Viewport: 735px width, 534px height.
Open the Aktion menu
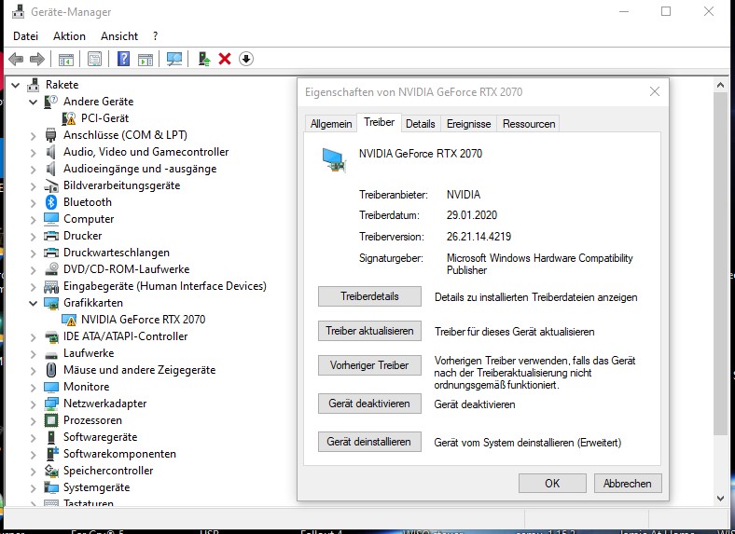coord(69,36)
